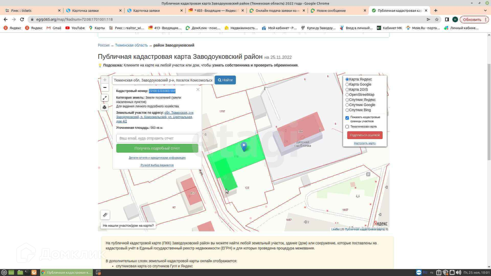Select OpenStreetMap map layer
491x276 pixels.
[347, 95]
